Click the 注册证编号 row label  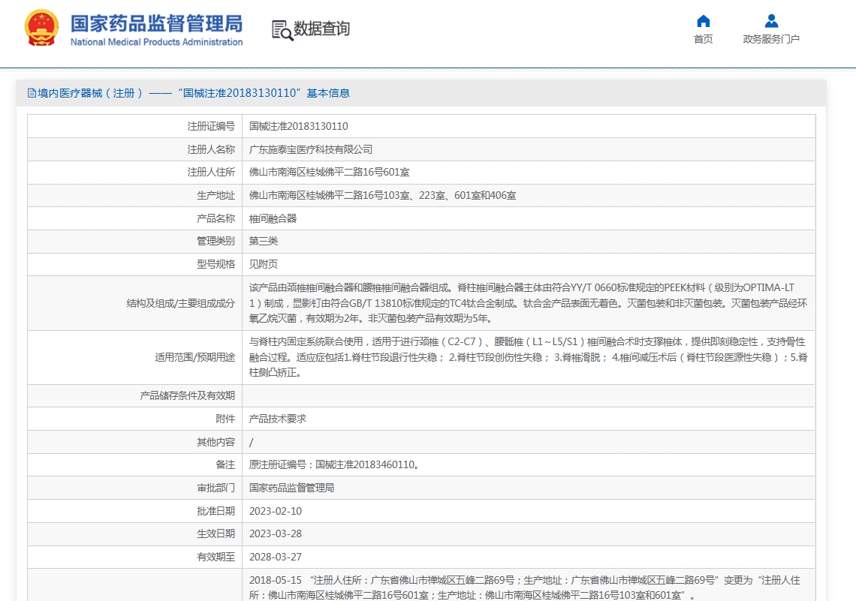[211, 127]
